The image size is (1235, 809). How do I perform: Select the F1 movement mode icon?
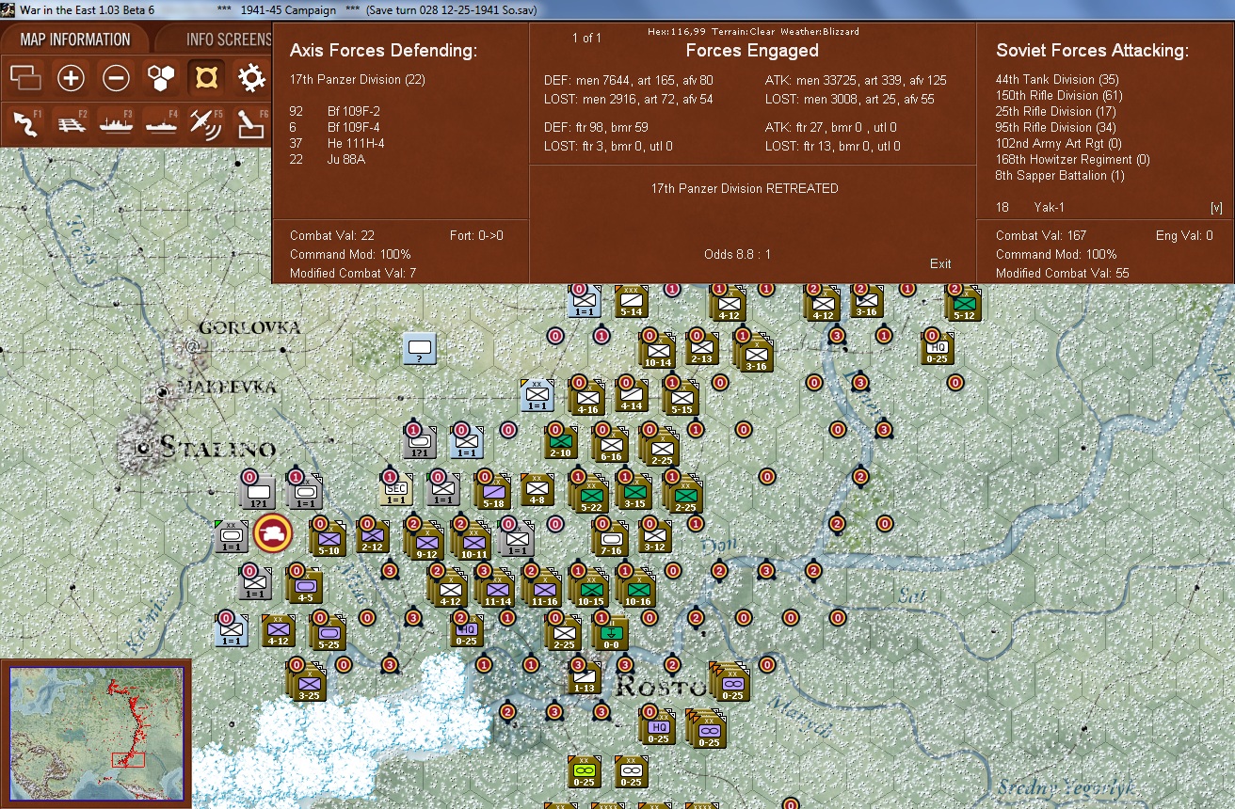pyautogui.click(x=26, y=122)
